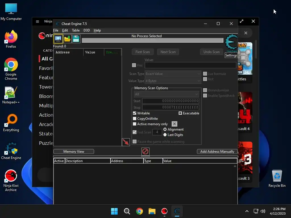This screenshot has height=218, width=291.
Task: Open the Scan Type dropdown
Action: click(x=173, y=74)
